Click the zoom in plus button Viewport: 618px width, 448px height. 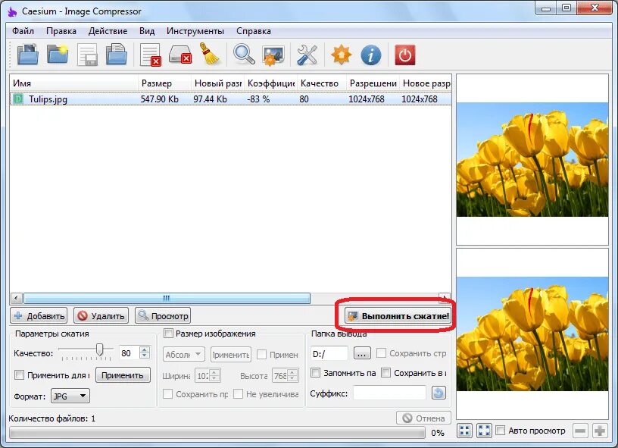click(x=600, y=431)
